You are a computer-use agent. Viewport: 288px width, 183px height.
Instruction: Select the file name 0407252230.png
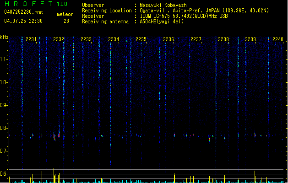click(23, 12)
